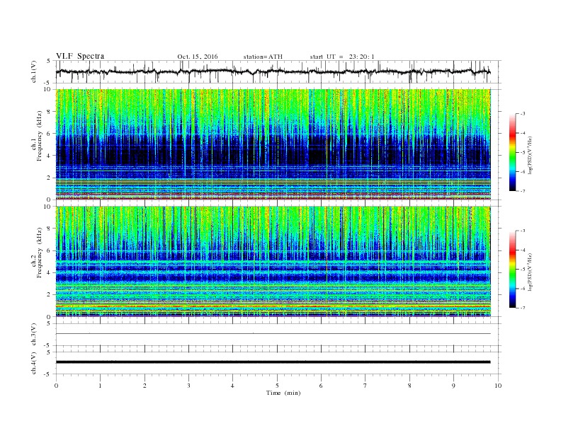Click the ch.1 voltage waveform trace
The width and height of the screenshot is (561, 433).
pos(273,71)
